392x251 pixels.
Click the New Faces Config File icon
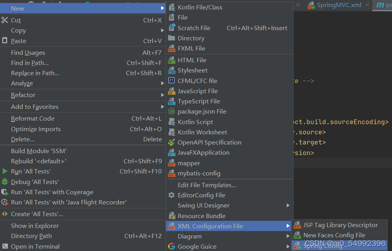297,235
